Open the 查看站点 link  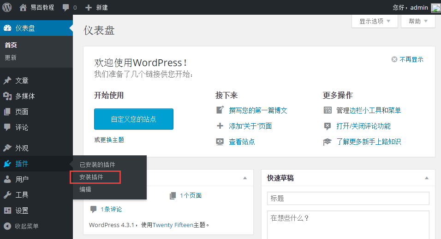tap(242, 142)
